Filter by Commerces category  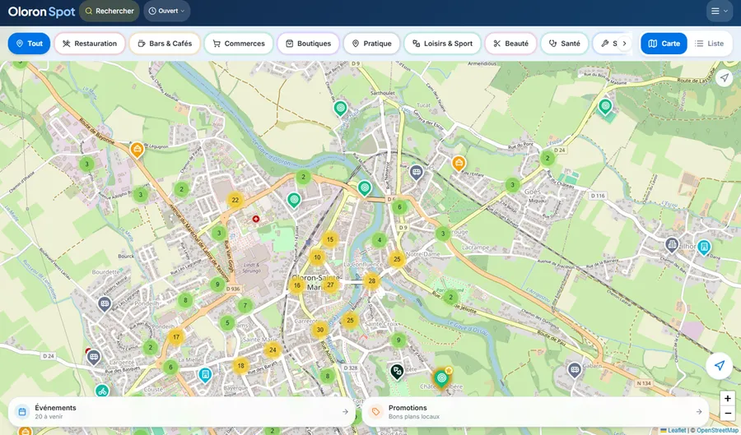(x=239, y=44)
